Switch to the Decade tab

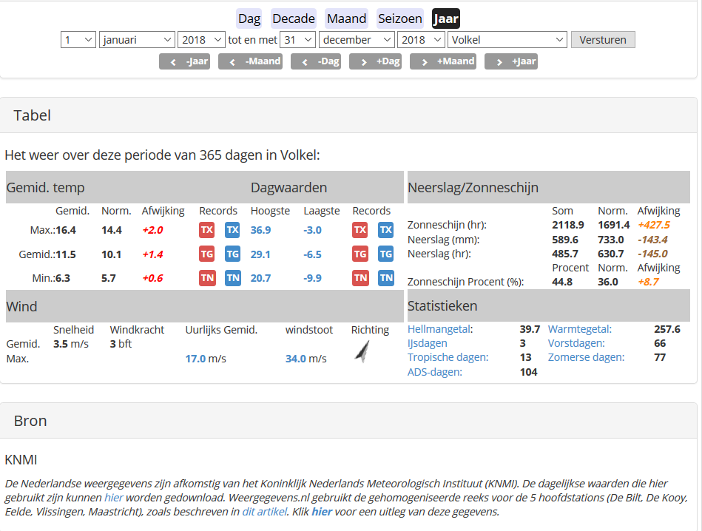point(294,18)
